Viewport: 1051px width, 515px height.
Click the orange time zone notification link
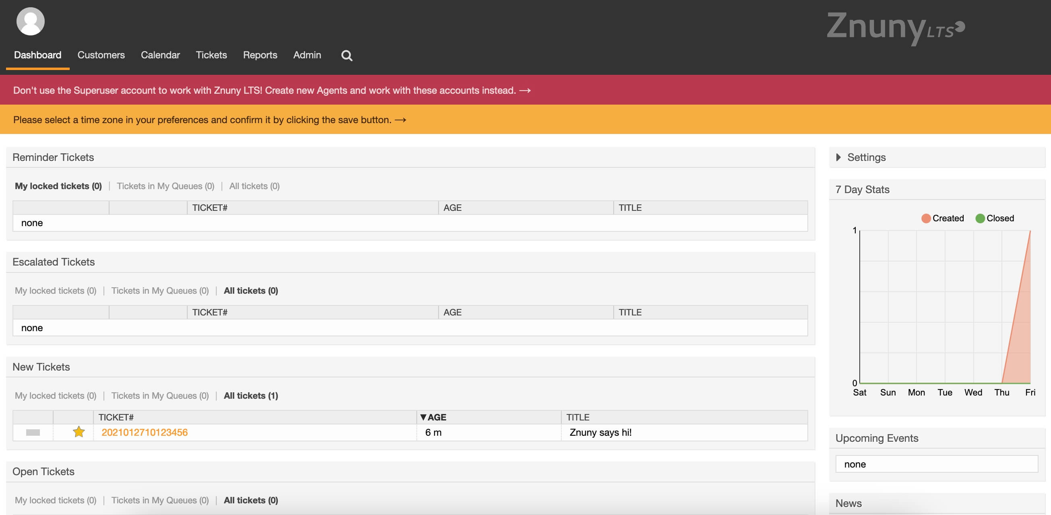[209, 119]
